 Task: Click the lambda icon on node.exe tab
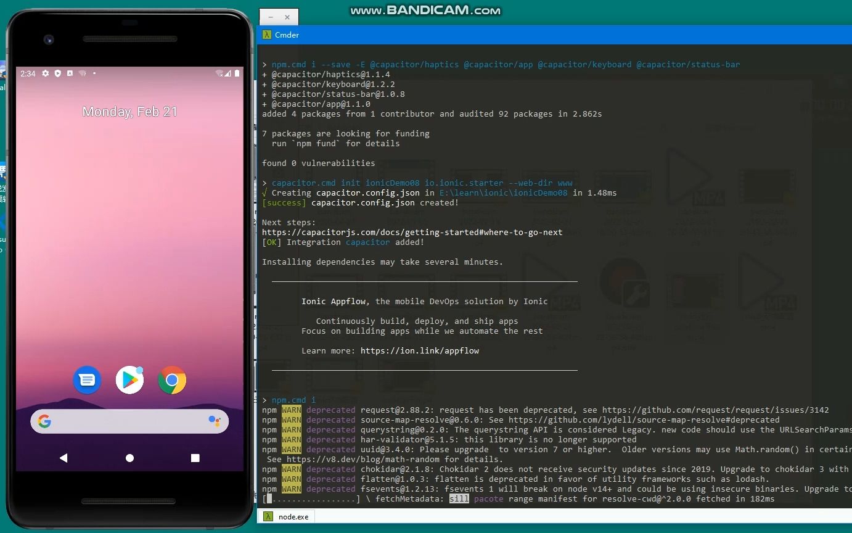[268, 516]
